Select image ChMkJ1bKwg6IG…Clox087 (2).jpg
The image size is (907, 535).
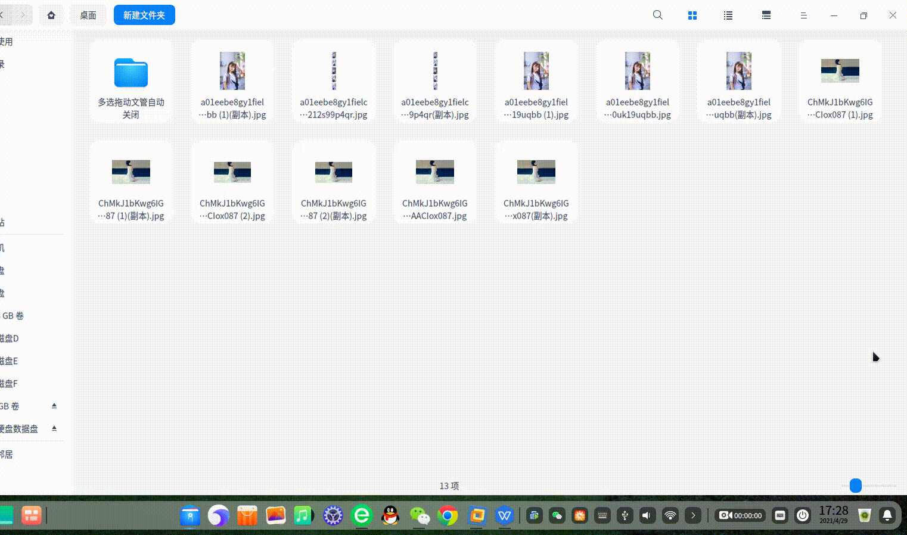[232, 183]
